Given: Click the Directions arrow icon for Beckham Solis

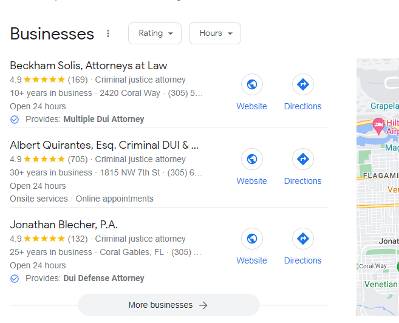Looking at the screenshot, I should click(302, 84).
